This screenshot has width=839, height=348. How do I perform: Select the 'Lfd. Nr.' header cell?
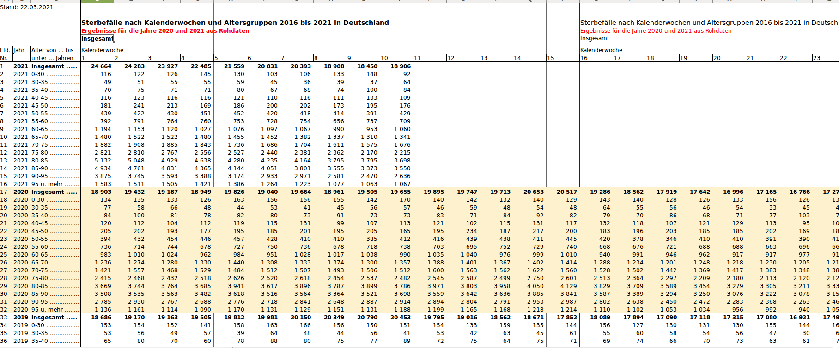[x=6, y=54]
